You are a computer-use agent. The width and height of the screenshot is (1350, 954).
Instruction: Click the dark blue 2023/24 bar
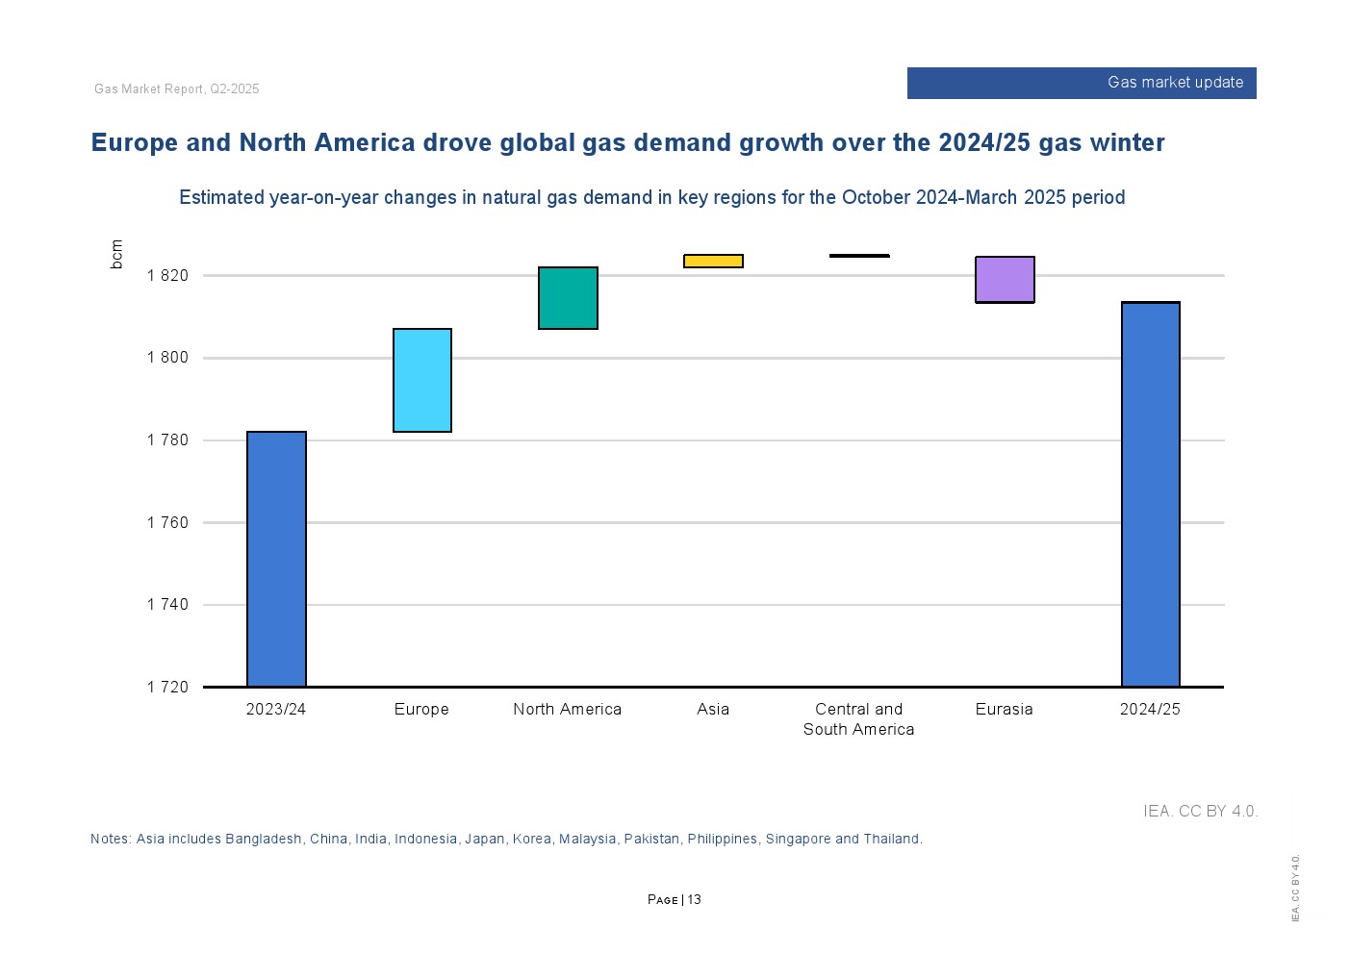pyautogui.click(x=276, y=559)
